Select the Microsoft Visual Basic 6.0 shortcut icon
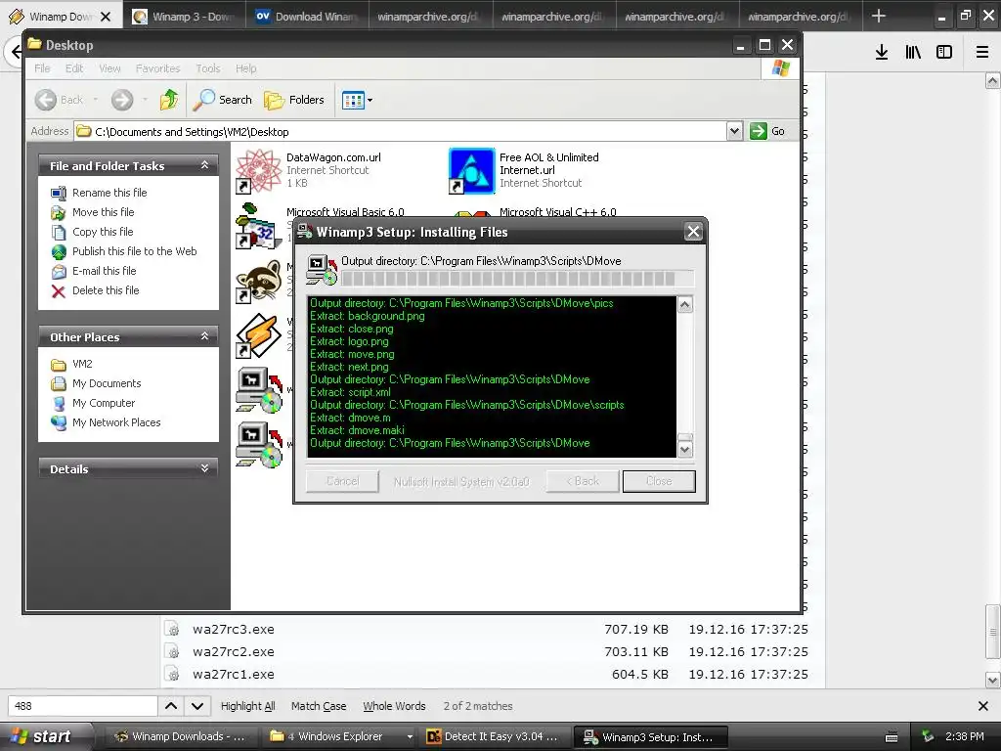Screen dimensions: 1001x751 pyautogui.click(x=258, y=226)
